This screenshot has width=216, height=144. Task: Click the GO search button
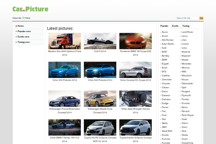click(201, 18)
